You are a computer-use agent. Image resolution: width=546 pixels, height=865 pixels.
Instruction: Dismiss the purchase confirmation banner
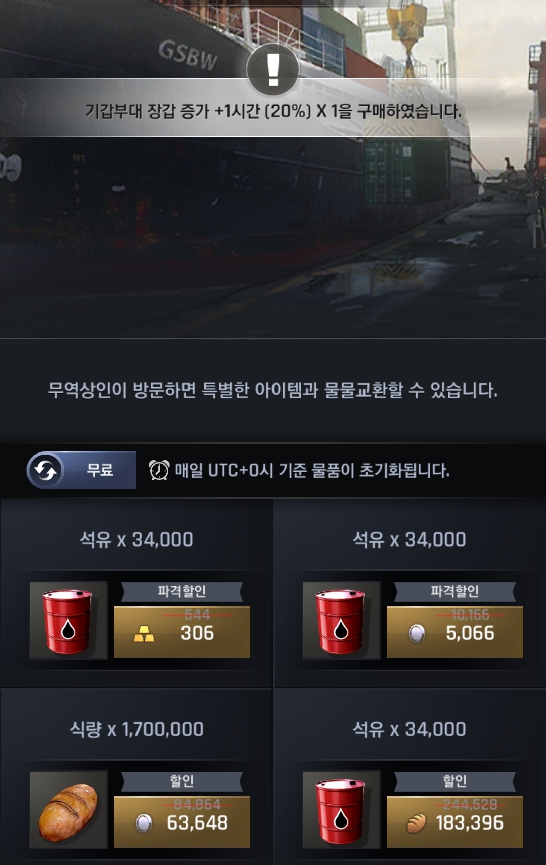[273, 108]
